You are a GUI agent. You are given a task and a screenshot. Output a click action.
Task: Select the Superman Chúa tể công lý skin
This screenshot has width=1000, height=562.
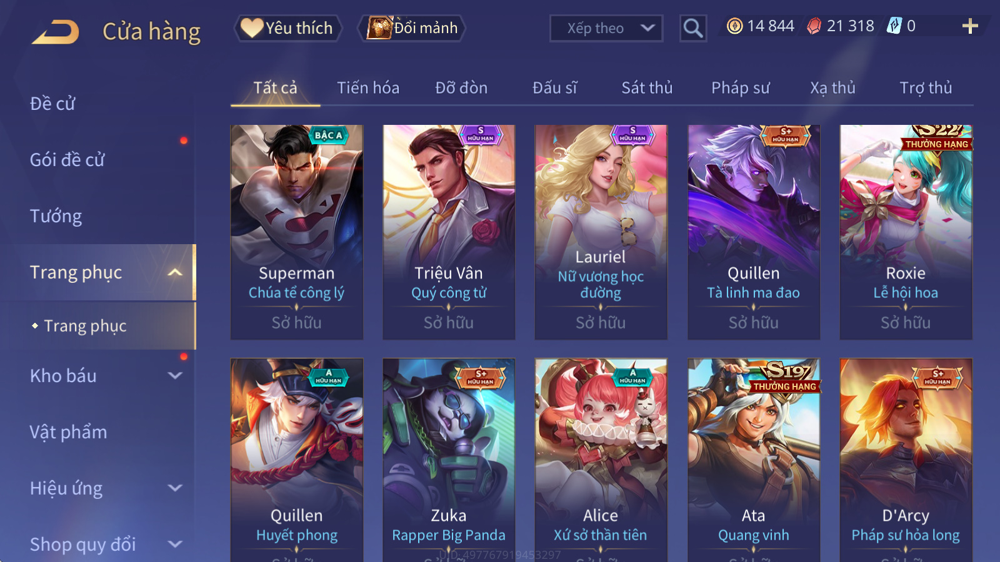(297, 232)
